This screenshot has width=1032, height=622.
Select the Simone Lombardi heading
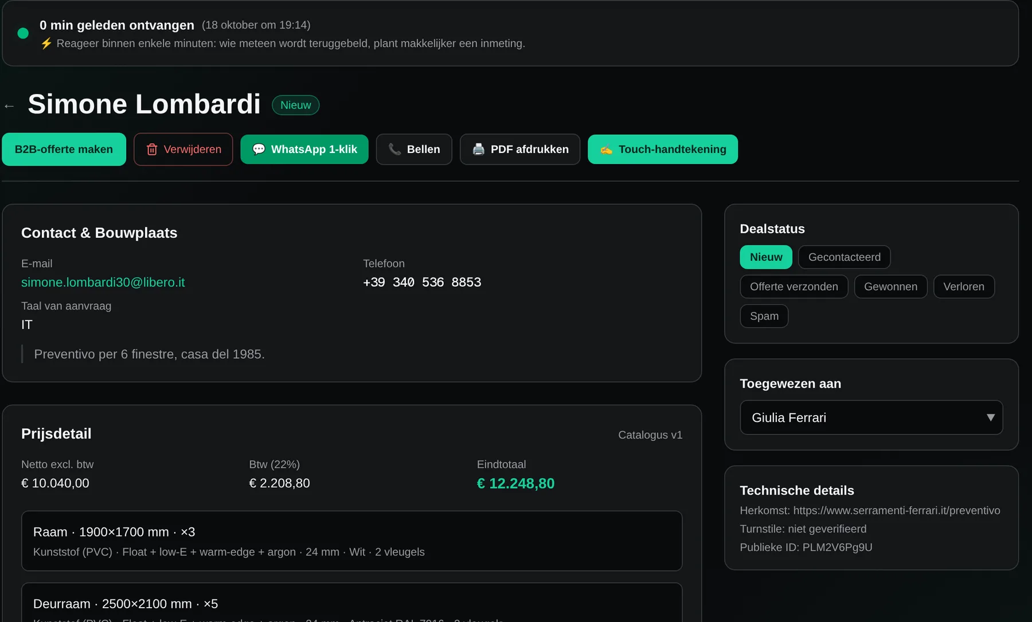(144, 104)
